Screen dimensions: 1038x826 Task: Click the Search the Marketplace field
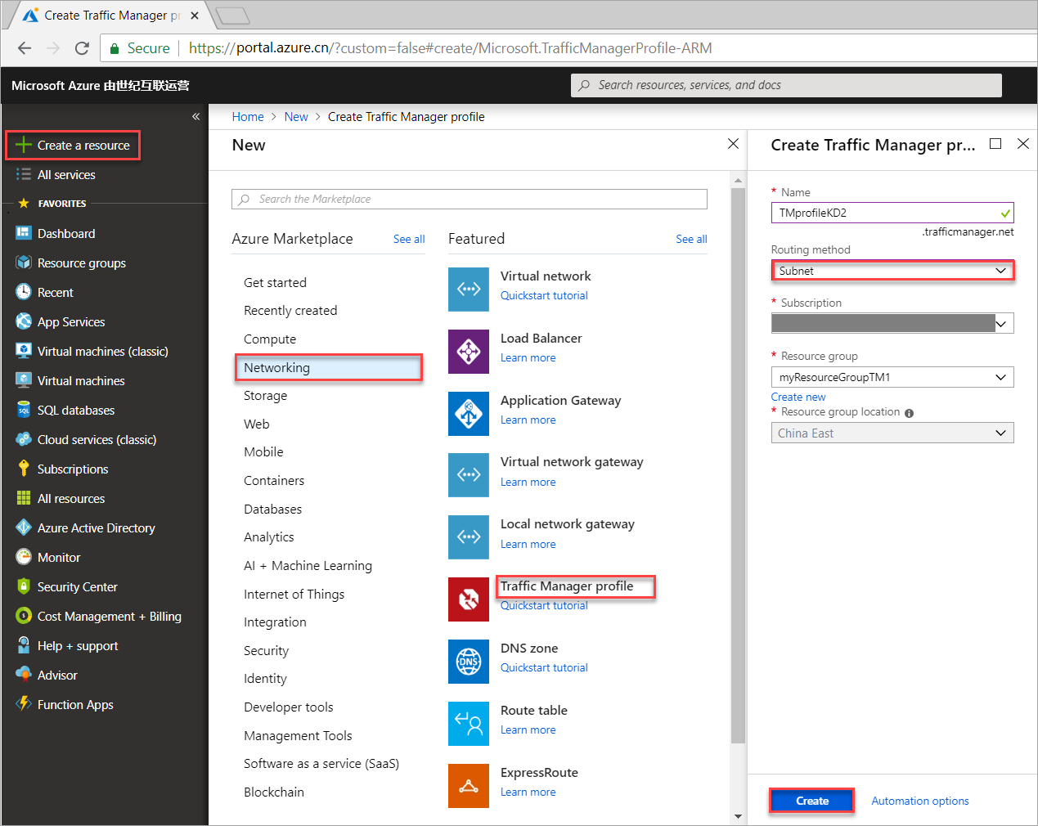click(470, 200)
